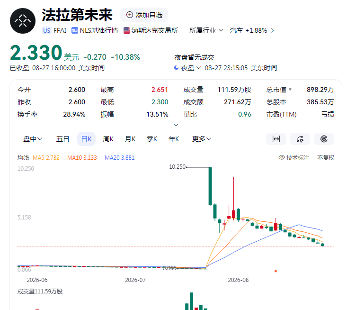Click the 均线 label
The height and width of the screenshot is (310, 347).
click(x=23, y=157)
